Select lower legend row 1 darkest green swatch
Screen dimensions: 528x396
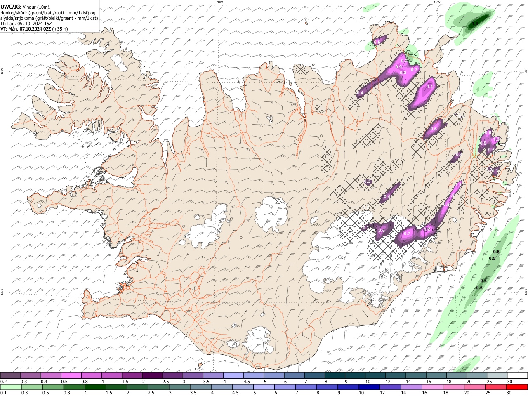tap(95, 387)
